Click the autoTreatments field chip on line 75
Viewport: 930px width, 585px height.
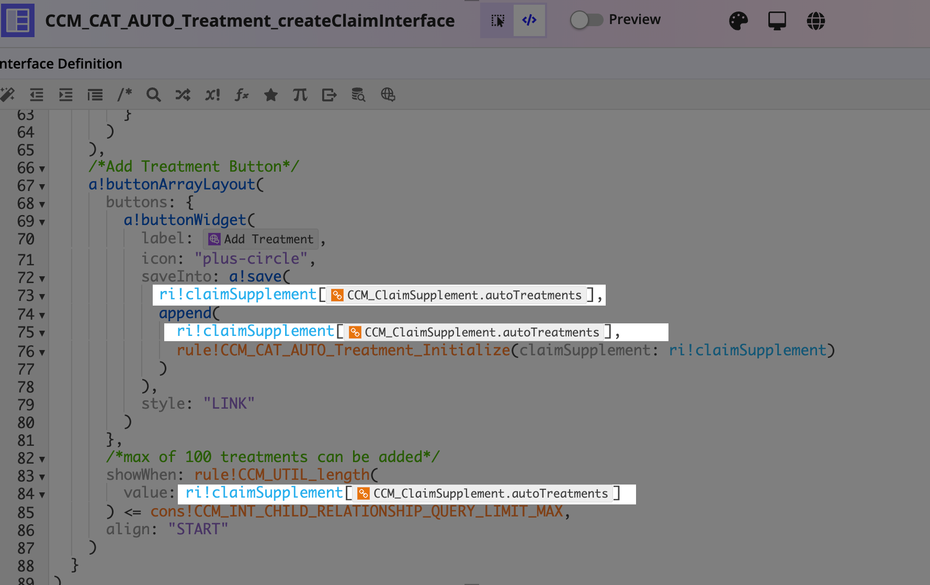(x=474, y=332)
